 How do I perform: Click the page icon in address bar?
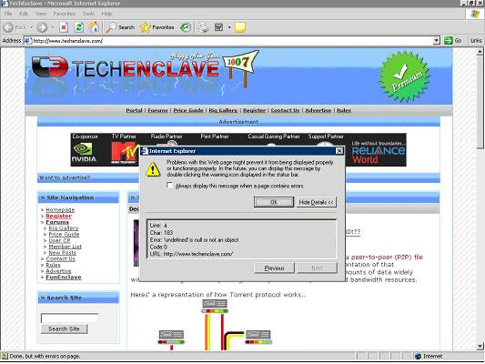(x=28, y=41)
